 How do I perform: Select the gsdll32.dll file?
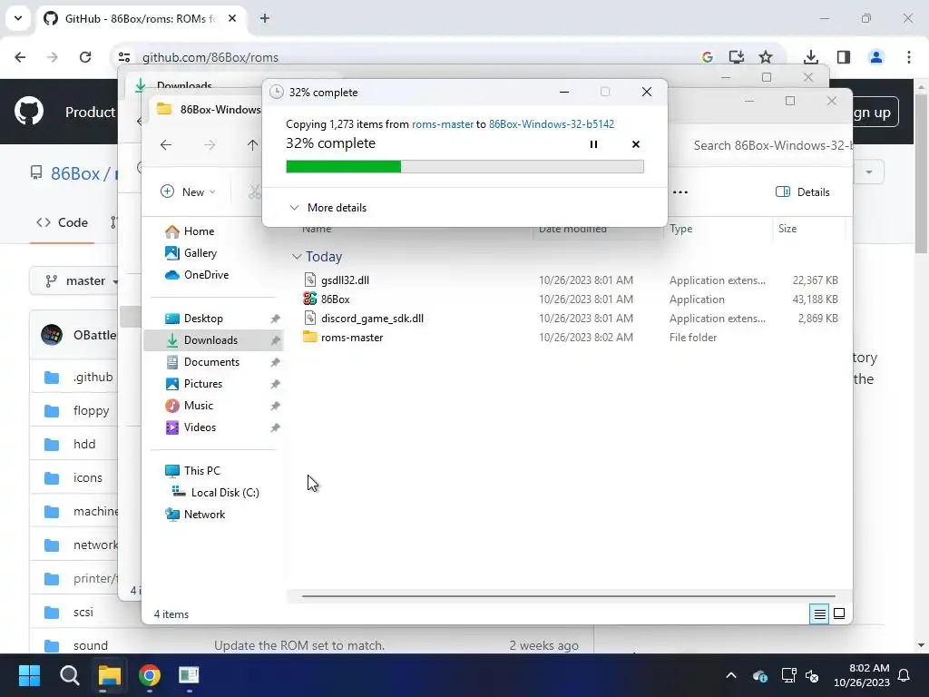pos(345,280)
